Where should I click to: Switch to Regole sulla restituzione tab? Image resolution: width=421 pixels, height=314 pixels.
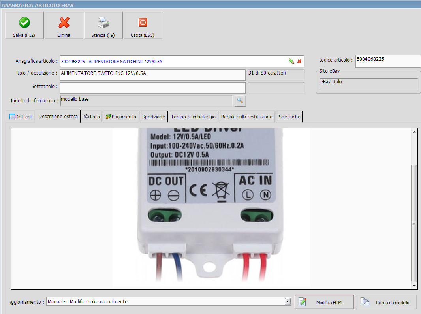pyautogui.click(x=247, y=117)
